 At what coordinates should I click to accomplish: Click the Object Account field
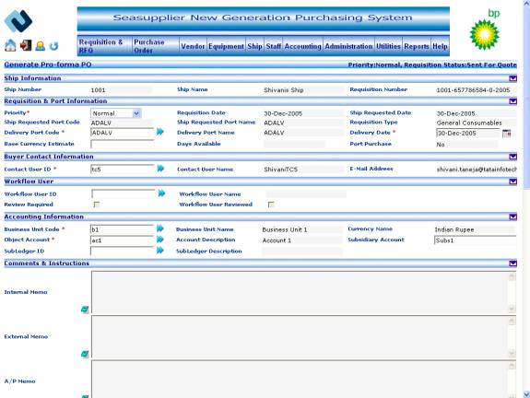click(x=123, y=240)
